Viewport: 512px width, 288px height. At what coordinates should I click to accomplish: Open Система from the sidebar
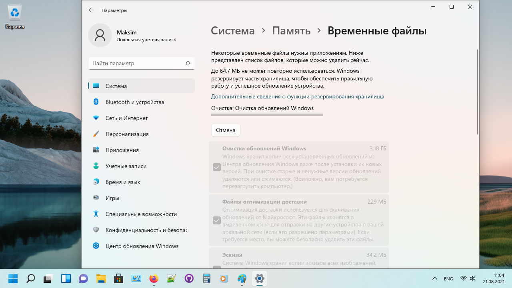(x=142, y=86)
